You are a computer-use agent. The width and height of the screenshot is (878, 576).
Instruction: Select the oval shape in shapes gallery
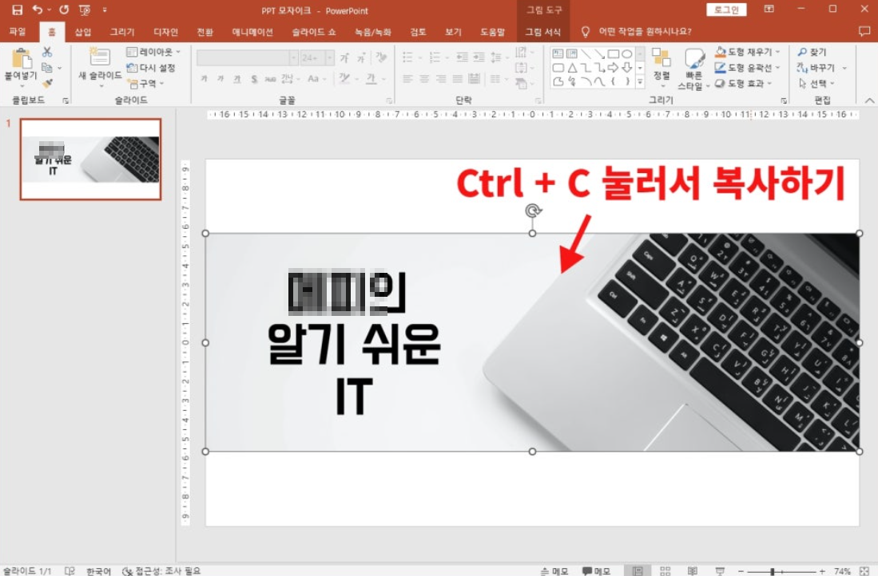627,53
